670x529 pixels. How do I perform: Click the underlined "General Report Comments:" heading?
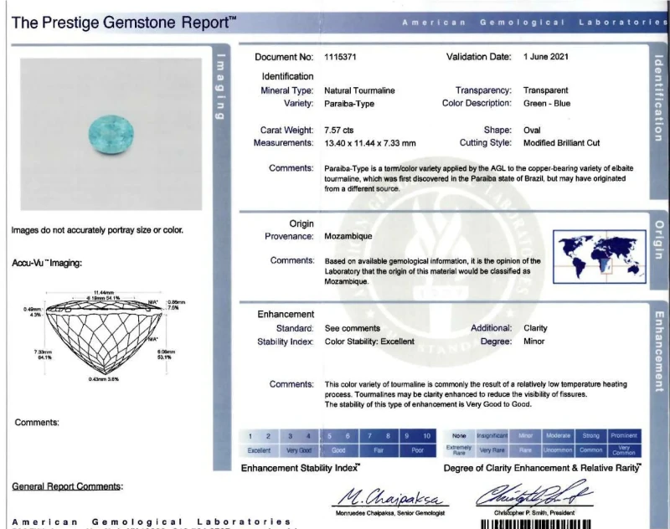coord(68,486)
